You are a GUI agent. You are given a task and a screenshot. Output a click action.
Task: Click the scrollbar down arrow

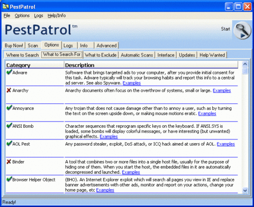245,190
